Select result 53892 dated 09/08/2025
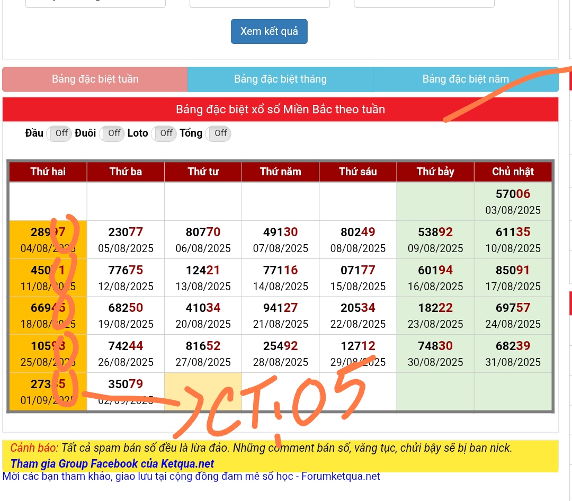Image resolution: width=572 pixels, height=501 pixels. click(x=435, y=240)
